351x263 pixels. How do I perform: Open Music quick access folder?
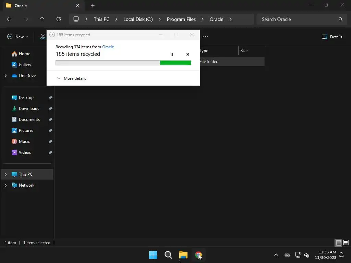coord(24,141)
